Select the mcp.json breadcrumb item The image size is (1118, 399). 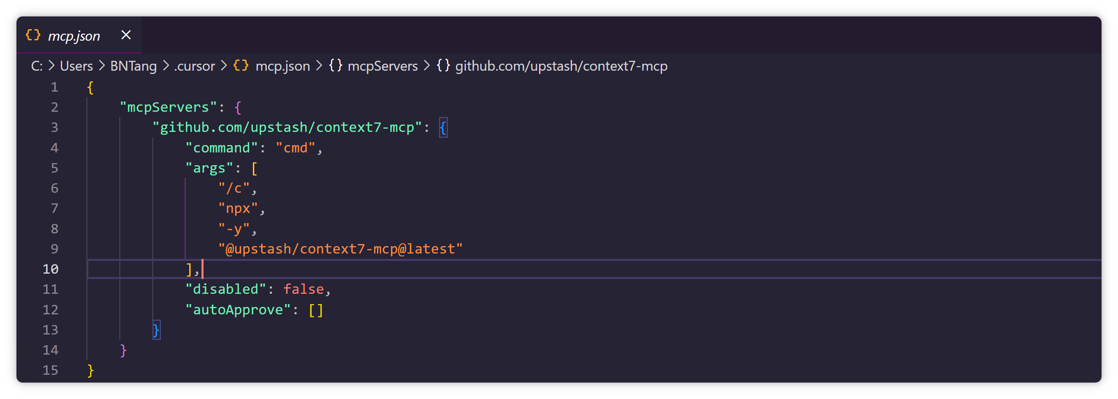(x=282, y=66)
